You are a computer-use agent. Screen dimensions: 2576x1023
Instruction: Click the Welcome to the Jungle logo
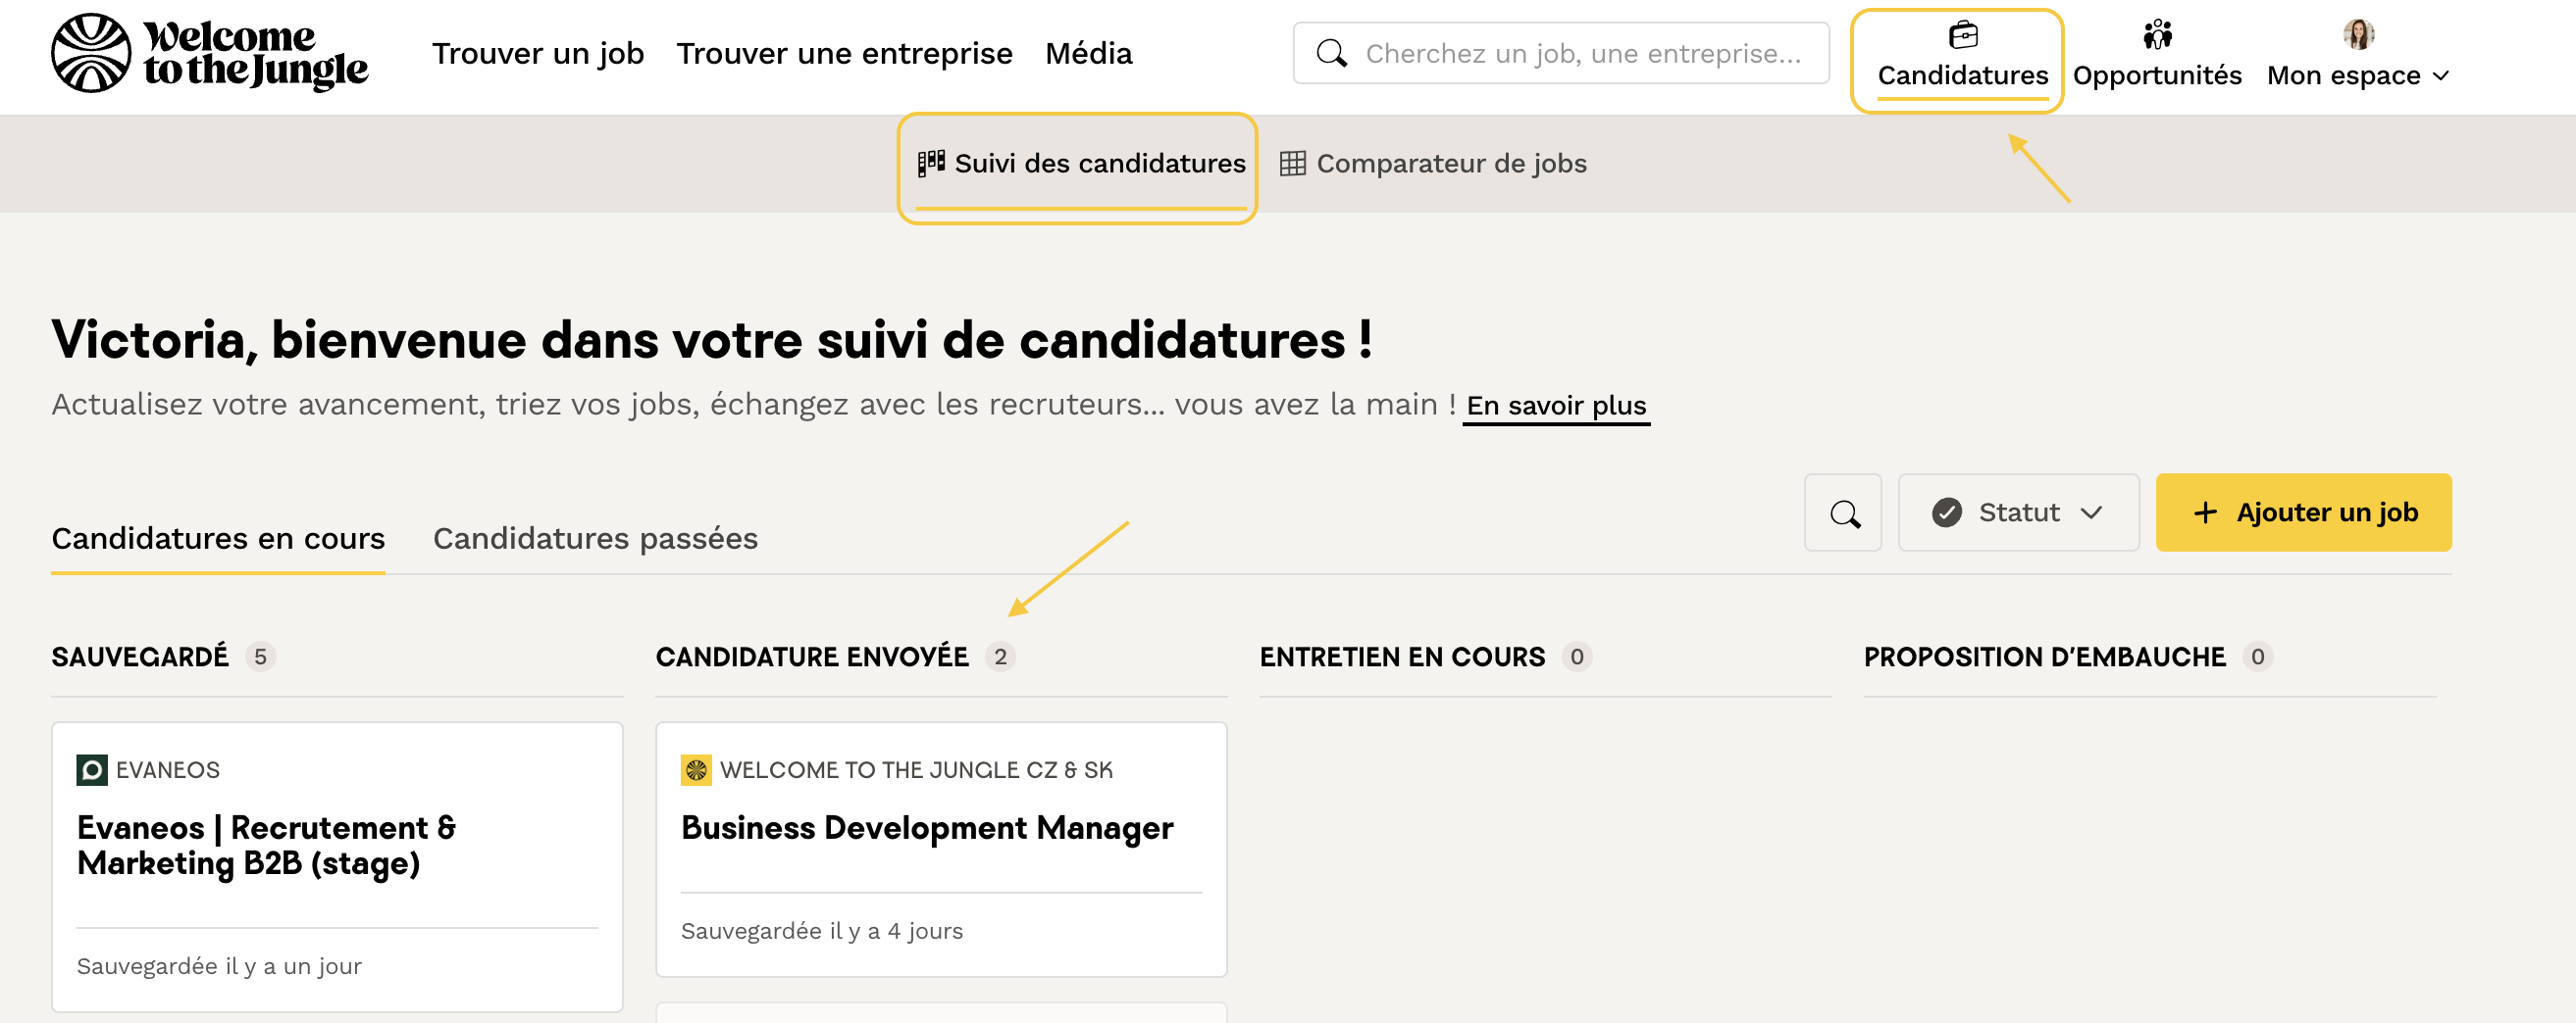click(x=210, y=53)
